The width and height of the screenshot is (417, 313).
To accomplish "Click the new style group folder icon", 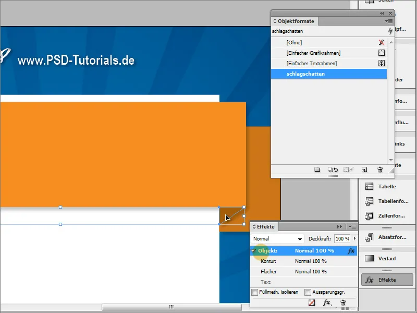I will pos(317,169).
